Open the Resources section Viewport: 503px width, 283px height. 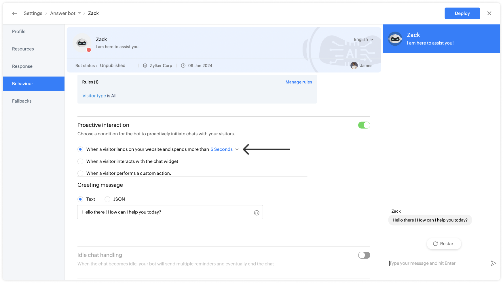click(23, 49)
